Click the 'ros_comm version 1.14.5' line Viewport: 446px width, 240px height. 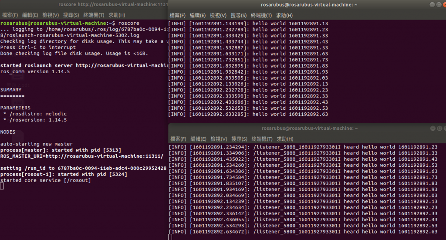coord(35,71)
